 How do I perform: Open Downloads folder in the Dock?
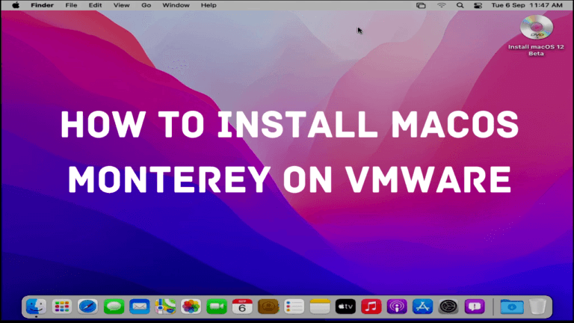(x=512, y=307)
